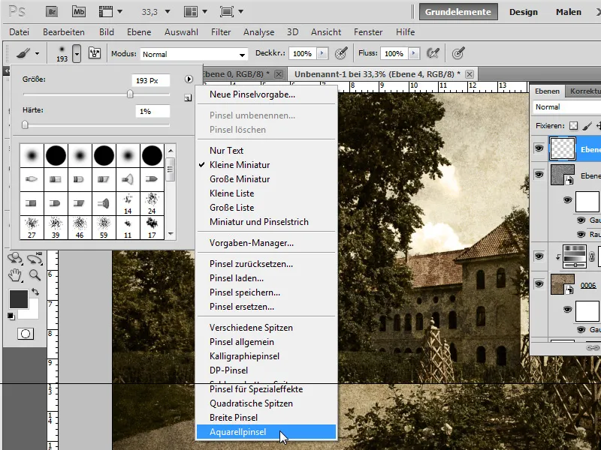The image size is (601, 450).
Task: Enable airbrush mode icon
Action: coord(433,53)
